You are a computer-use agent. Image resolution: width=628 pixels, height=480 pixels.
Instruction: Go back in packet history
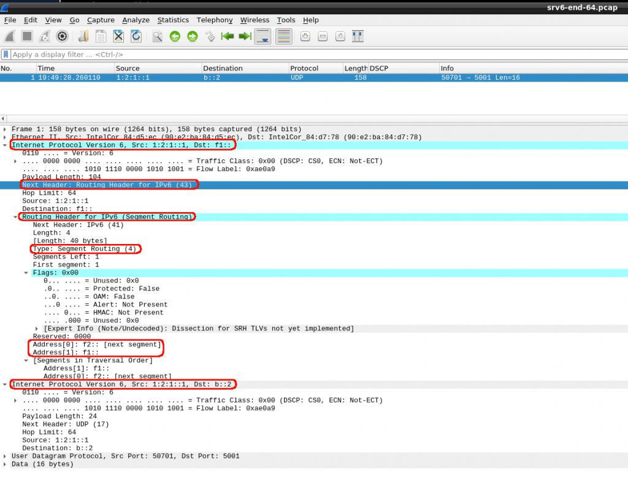tap(175, 36)
